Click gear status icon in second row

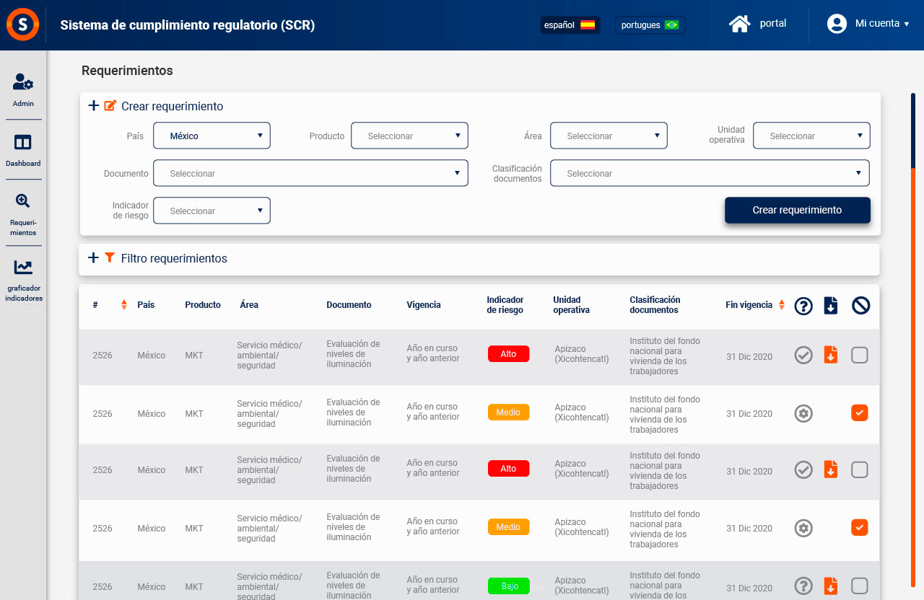(803, 413)
